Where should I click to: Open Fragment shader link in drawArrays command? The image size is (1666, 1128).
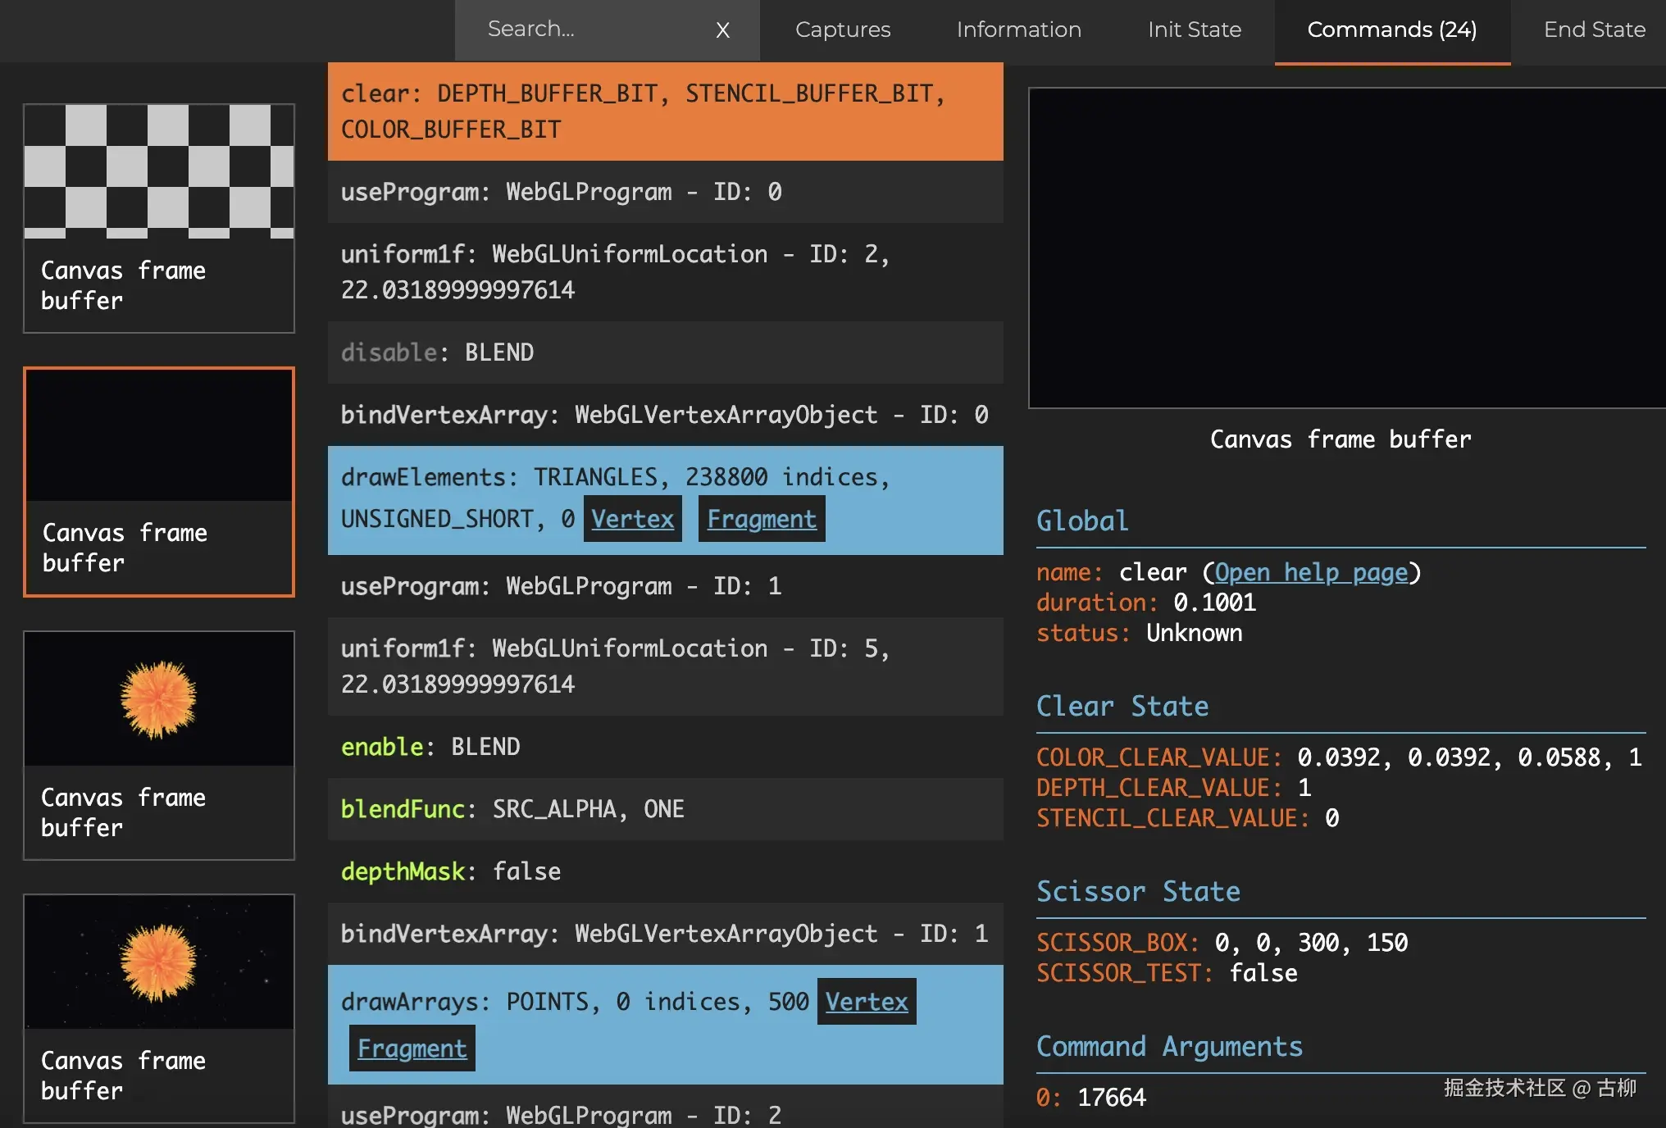[x=412, y=1048]
